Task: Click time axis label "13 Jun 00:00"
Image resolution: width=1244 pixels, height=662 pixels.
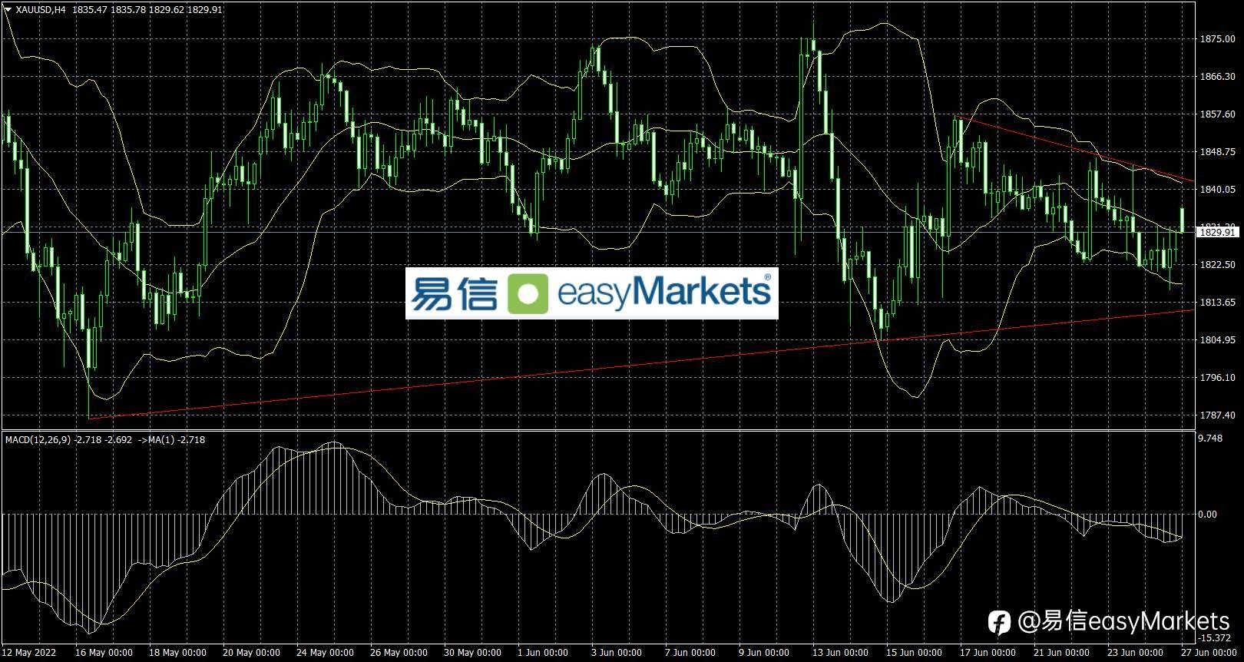Action: coord(841,653)
